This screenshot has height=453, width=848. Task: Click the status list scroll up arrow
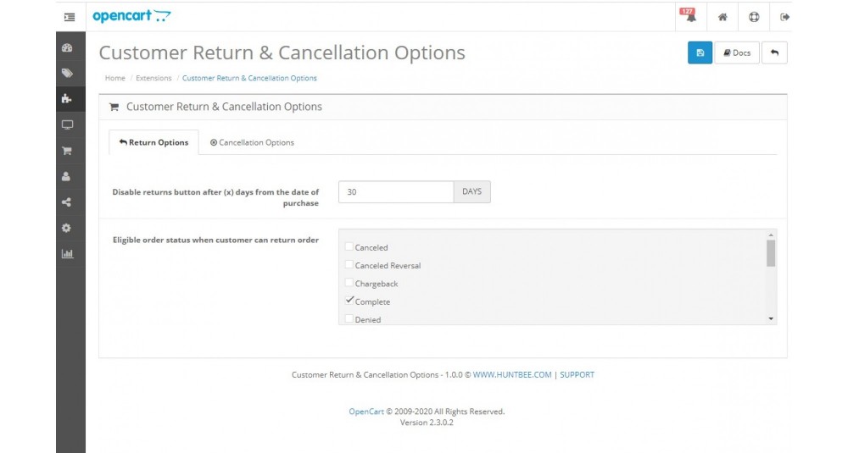coord(771,235)
